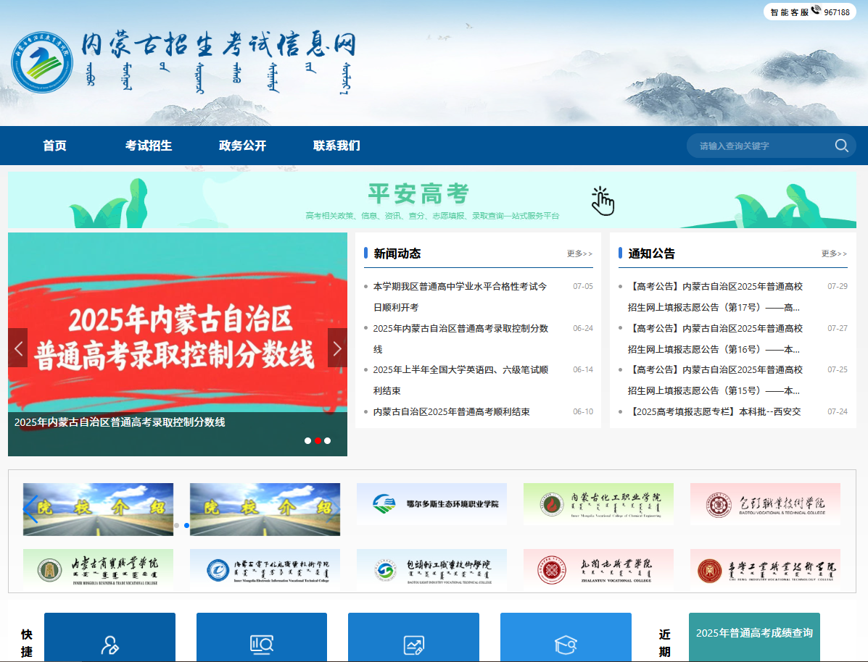Open the 2025年普通高考成绩查询 button

click(x=754, y=633)
